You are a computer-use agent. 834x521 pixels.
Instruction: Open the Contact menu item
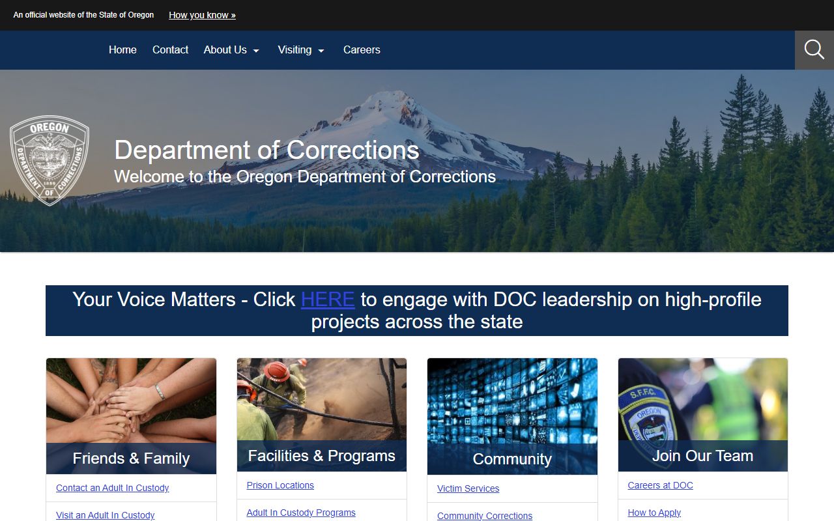point(170,49)
